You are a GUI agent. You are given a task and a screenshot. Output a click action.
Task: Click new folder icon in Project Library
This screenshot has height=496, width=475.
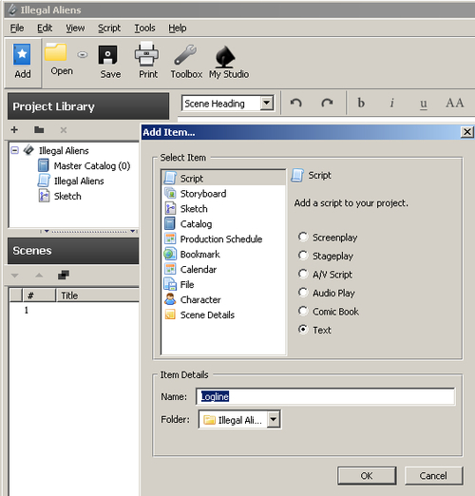point(39,129)
